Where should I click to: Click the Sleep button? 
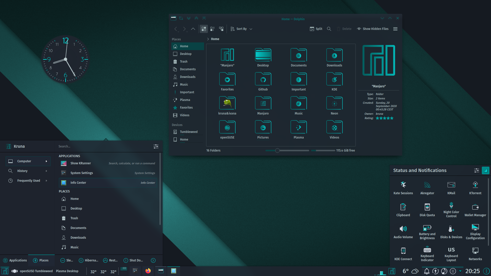[x=67, y=260]
